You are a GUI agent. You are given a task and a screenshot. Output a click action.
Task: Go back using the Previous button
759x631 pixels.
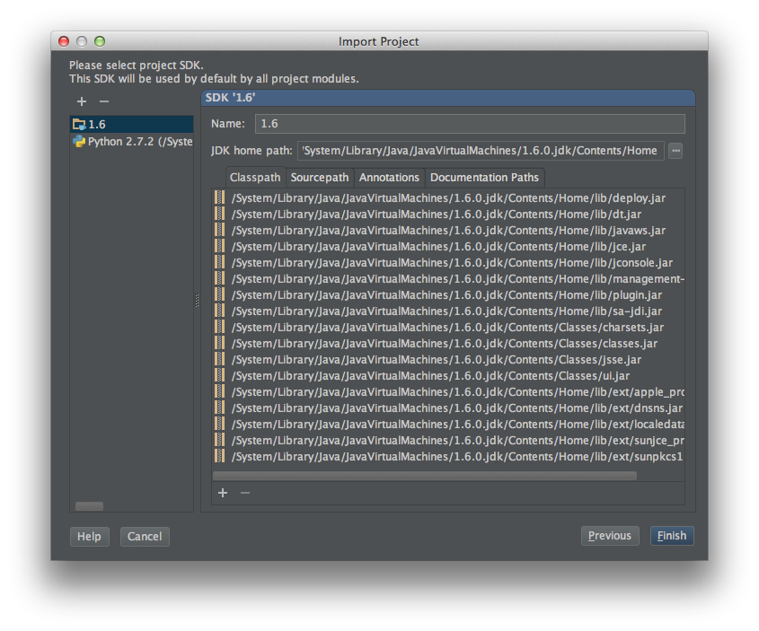[610, 535]
